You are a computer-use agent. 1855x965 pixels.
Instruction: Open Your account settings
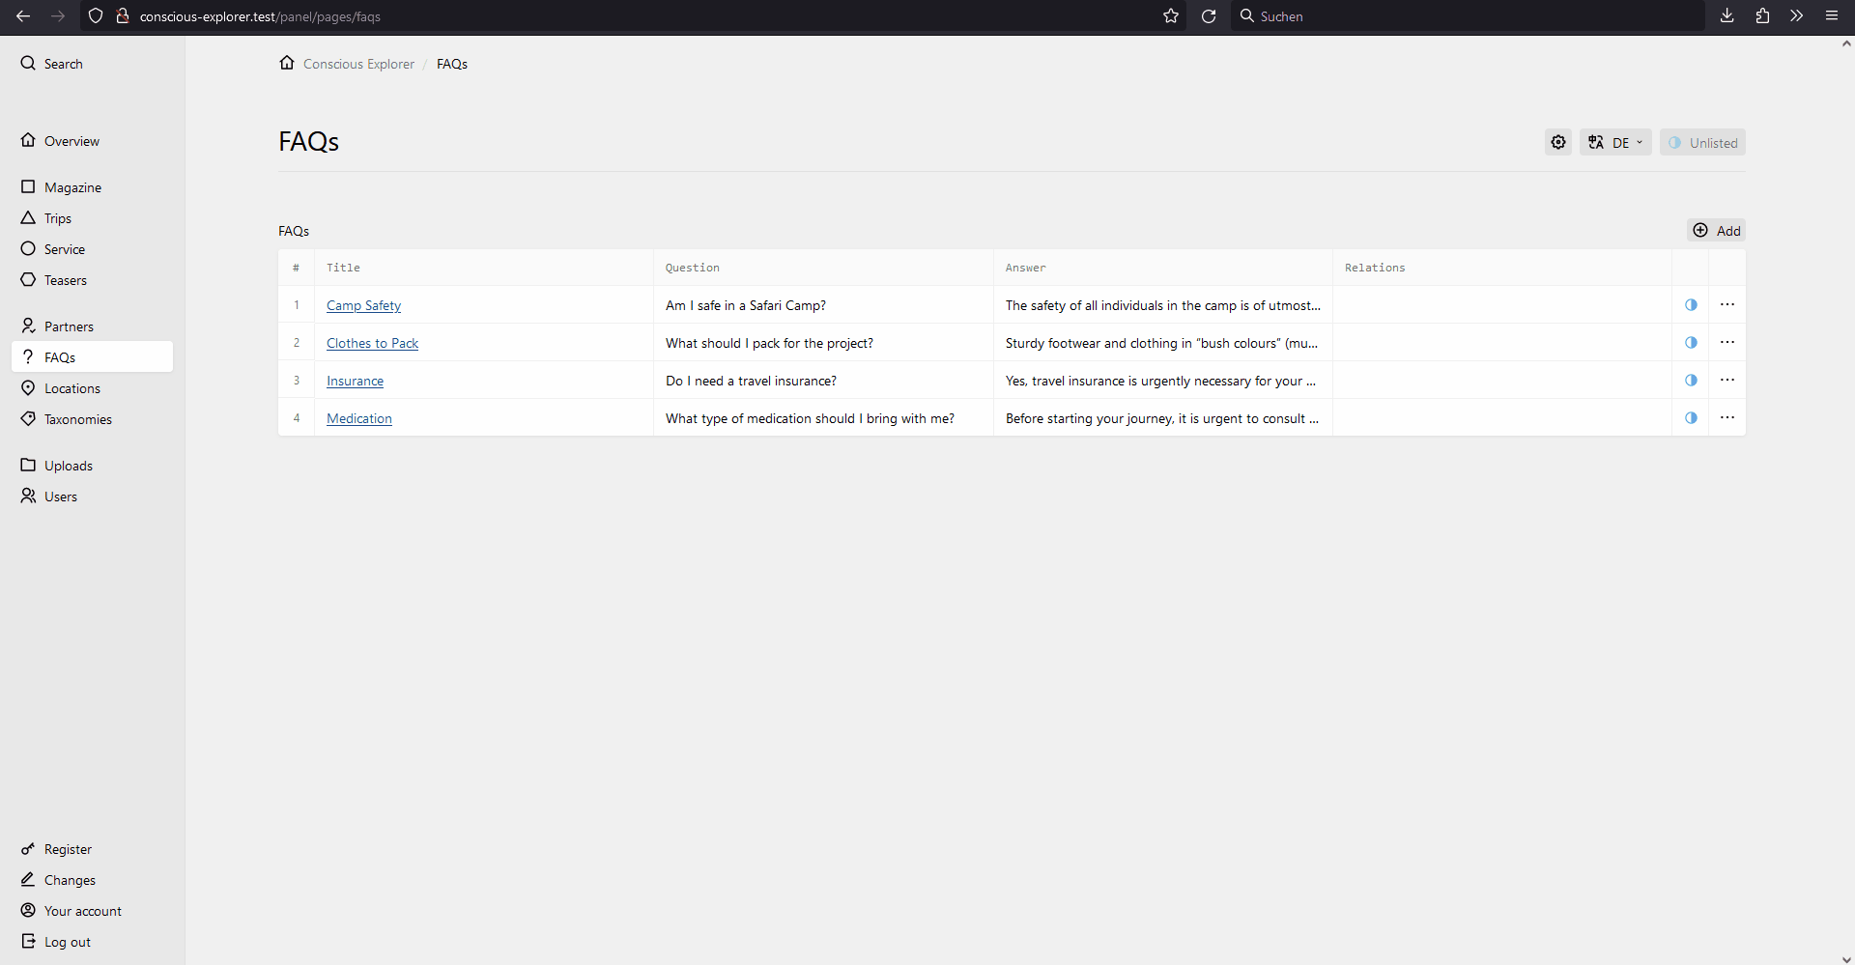coord(81,910)
